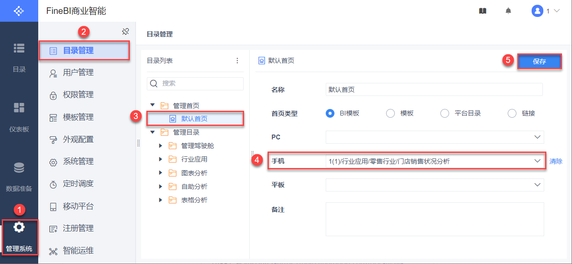Click the 保存 button
This screenshot has width=572, height=264.
coord(539,62)
